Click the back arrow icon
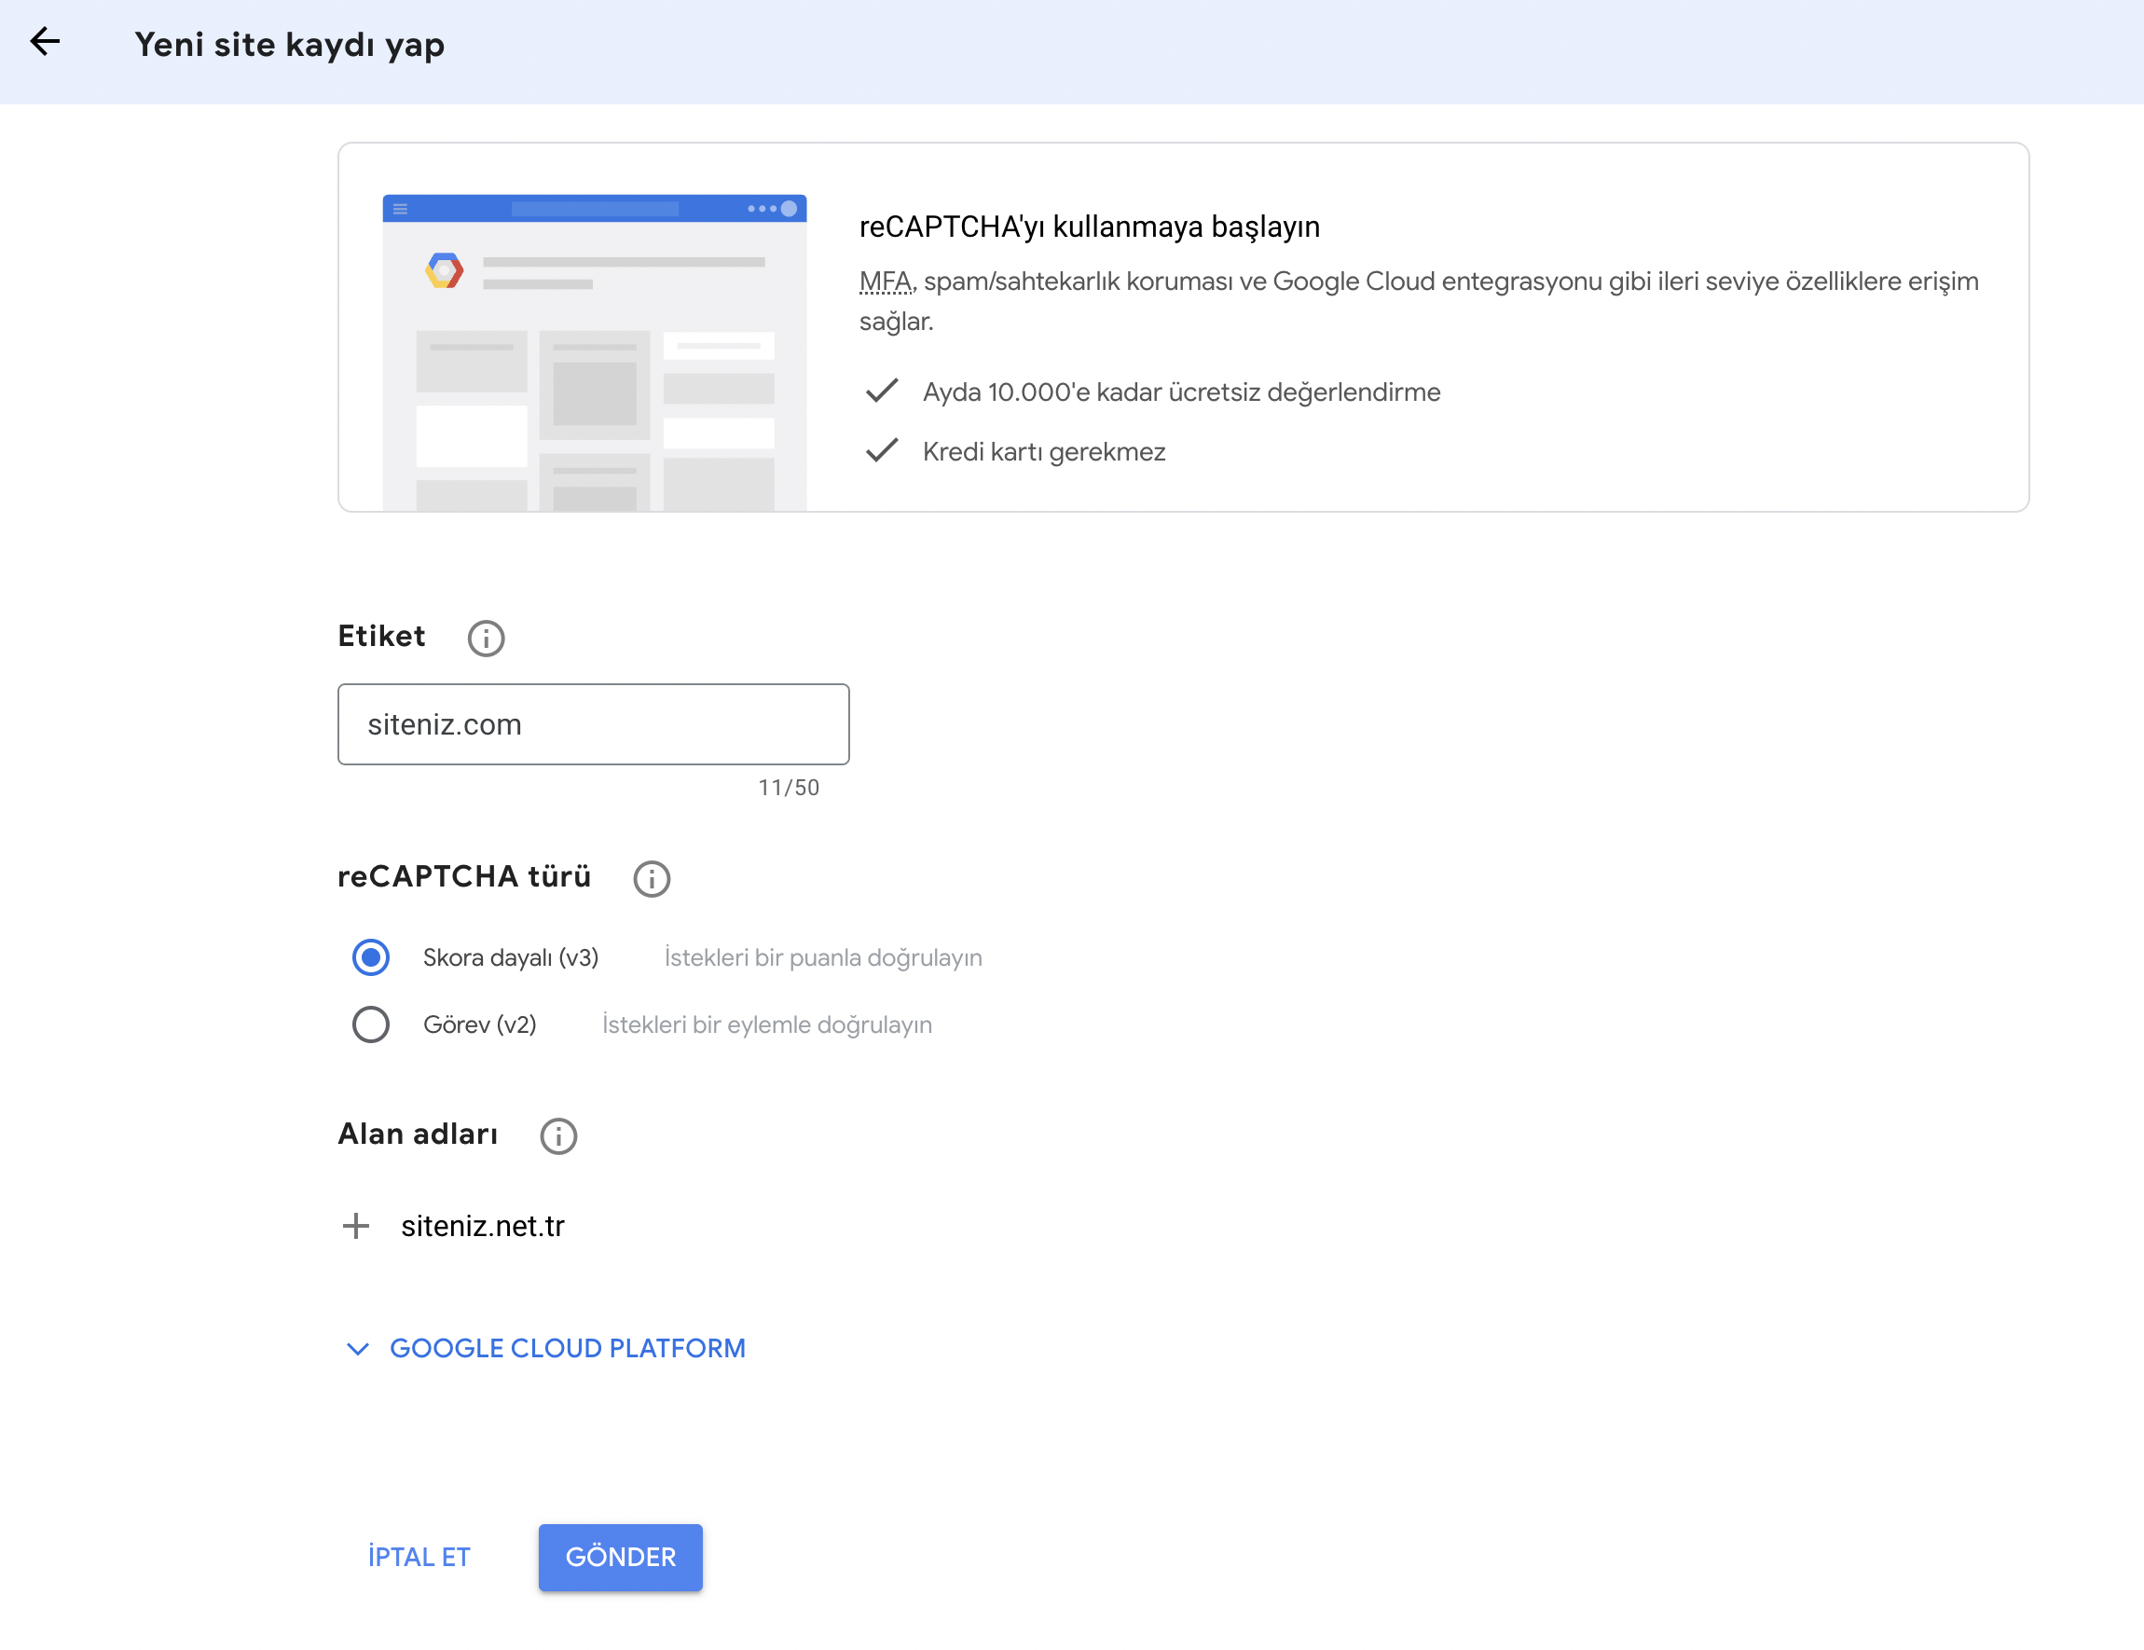The width and height of the screenshot is (2144, 1650). point(45,41)
